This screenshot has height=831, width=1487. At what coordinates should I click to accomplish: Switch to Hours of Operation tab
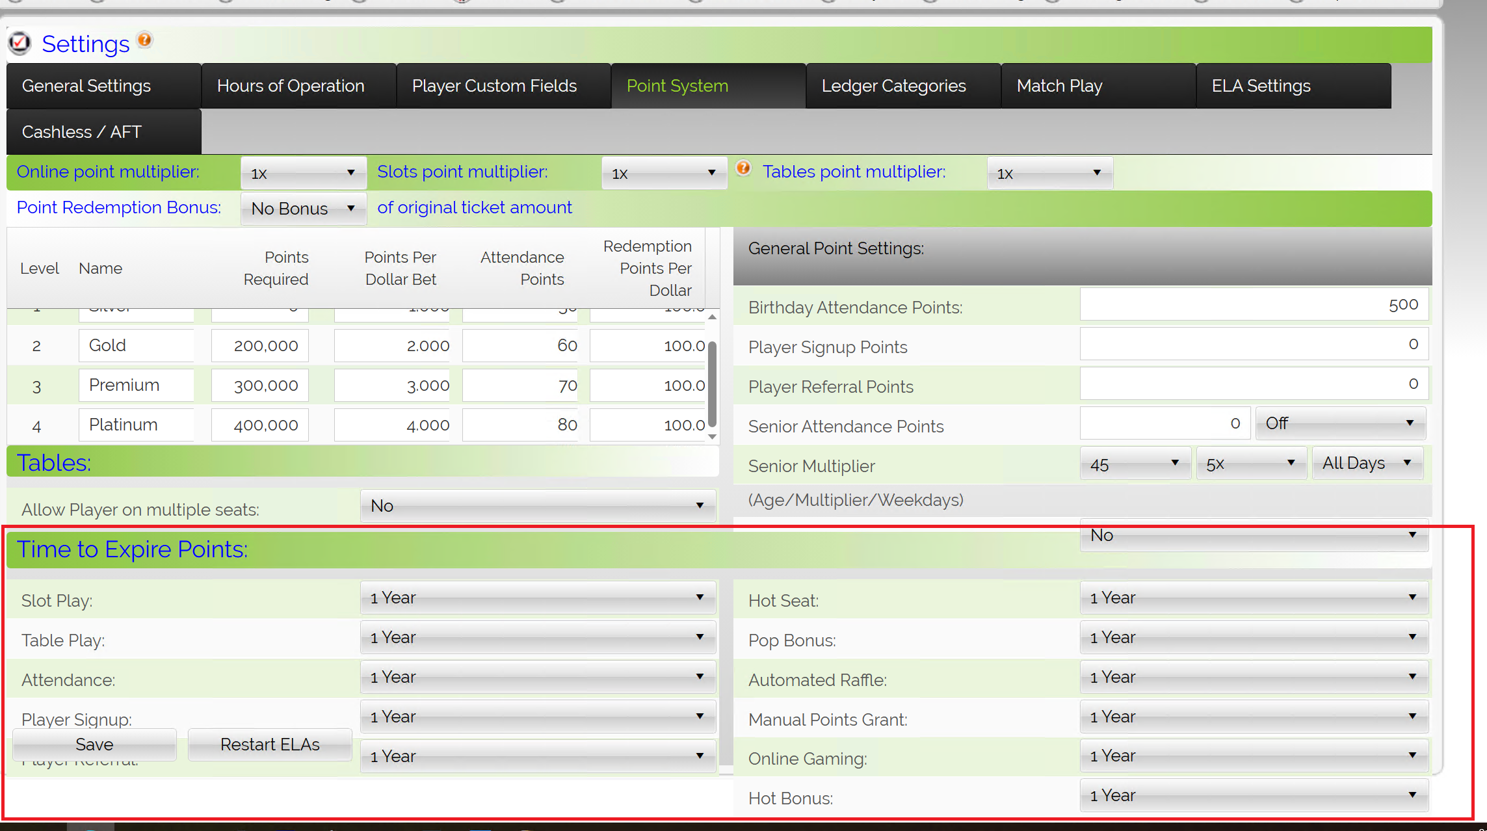(x=299, y=86)
